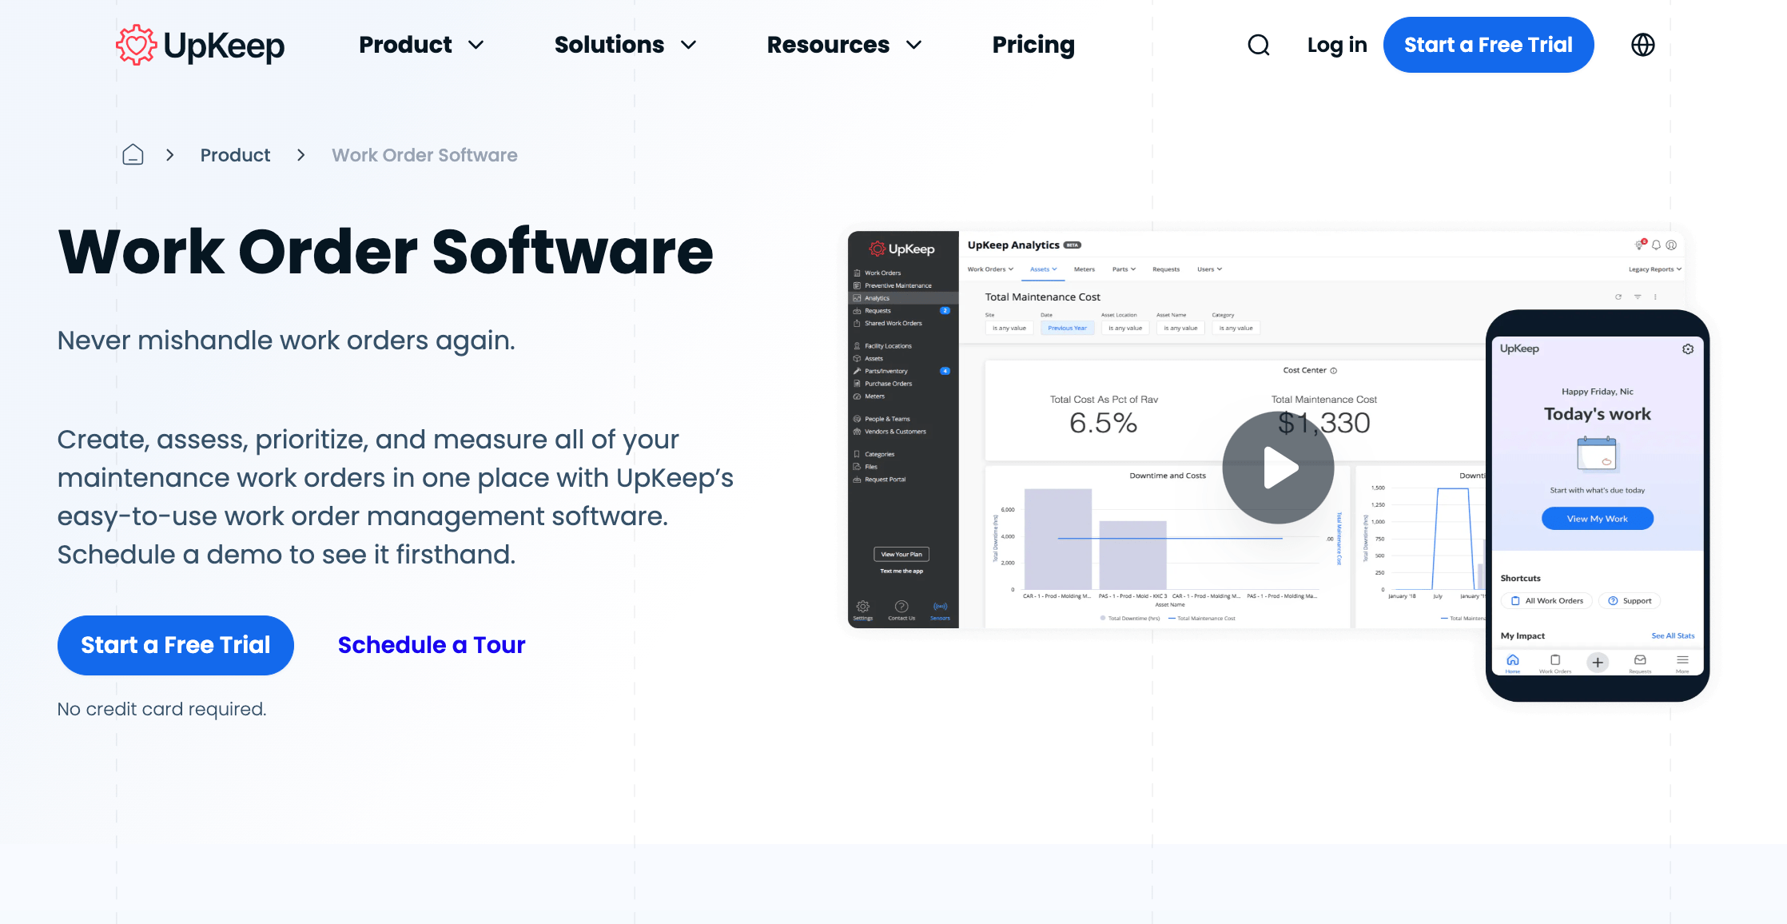1787x924 pixels.
Task: Change the Previous Year date filter
Action: (x=1067, y=328)
